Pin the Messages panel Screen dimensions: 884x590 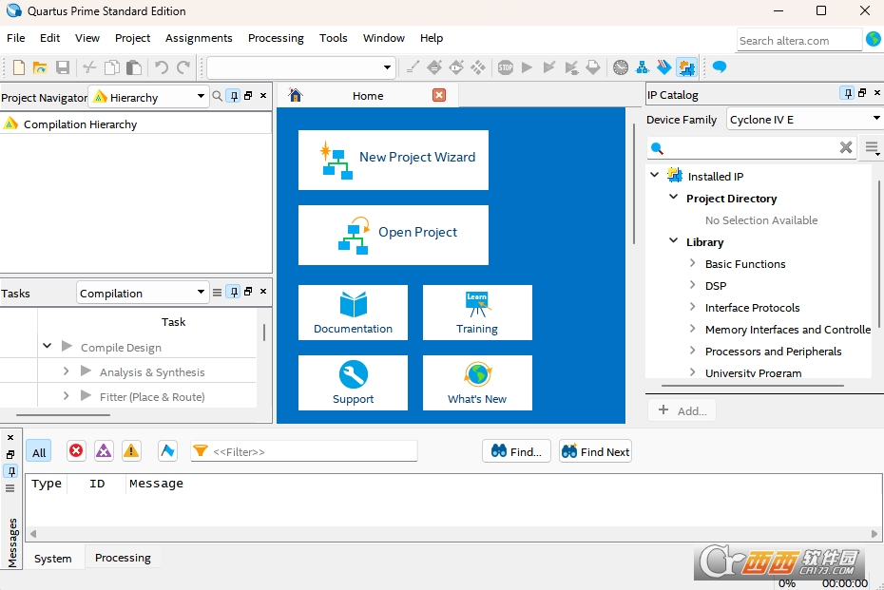tap(11, 471)
